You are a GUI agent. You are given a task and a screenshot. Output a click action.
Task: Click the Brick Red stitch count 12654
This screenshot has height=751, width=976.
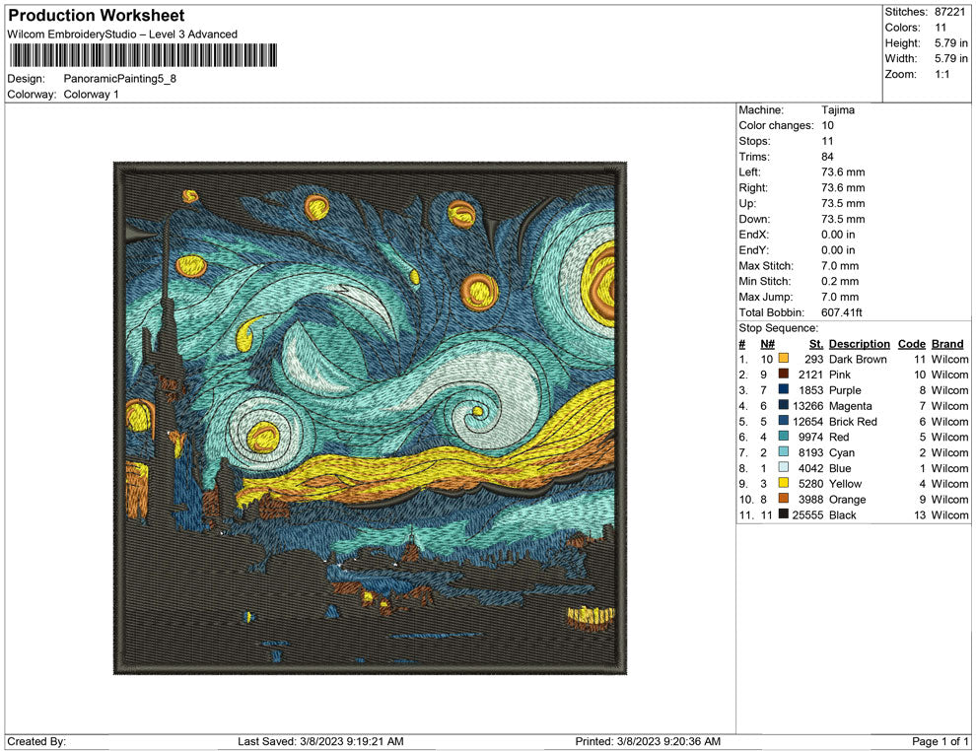pyautogui.click(x=808, y=421)
